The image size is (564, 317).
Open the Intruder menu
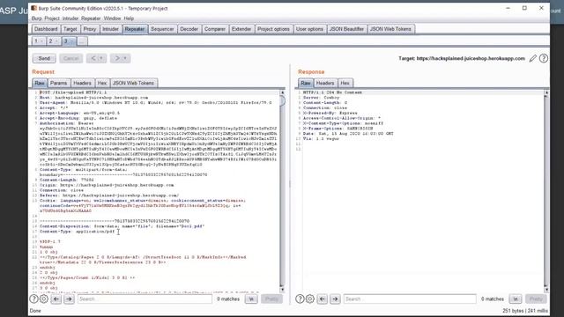(70, 18)
